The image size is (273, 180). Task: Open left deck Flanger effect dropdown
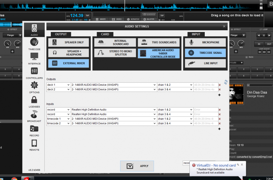click(12, 35)
